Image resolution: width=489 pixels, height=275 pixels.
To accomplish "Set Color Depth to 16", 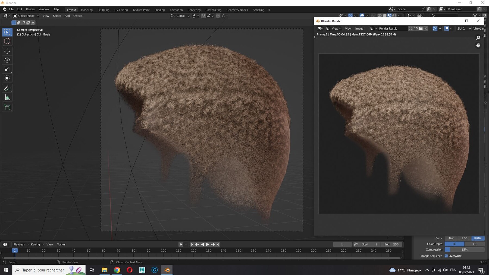I will click(474, 244).
